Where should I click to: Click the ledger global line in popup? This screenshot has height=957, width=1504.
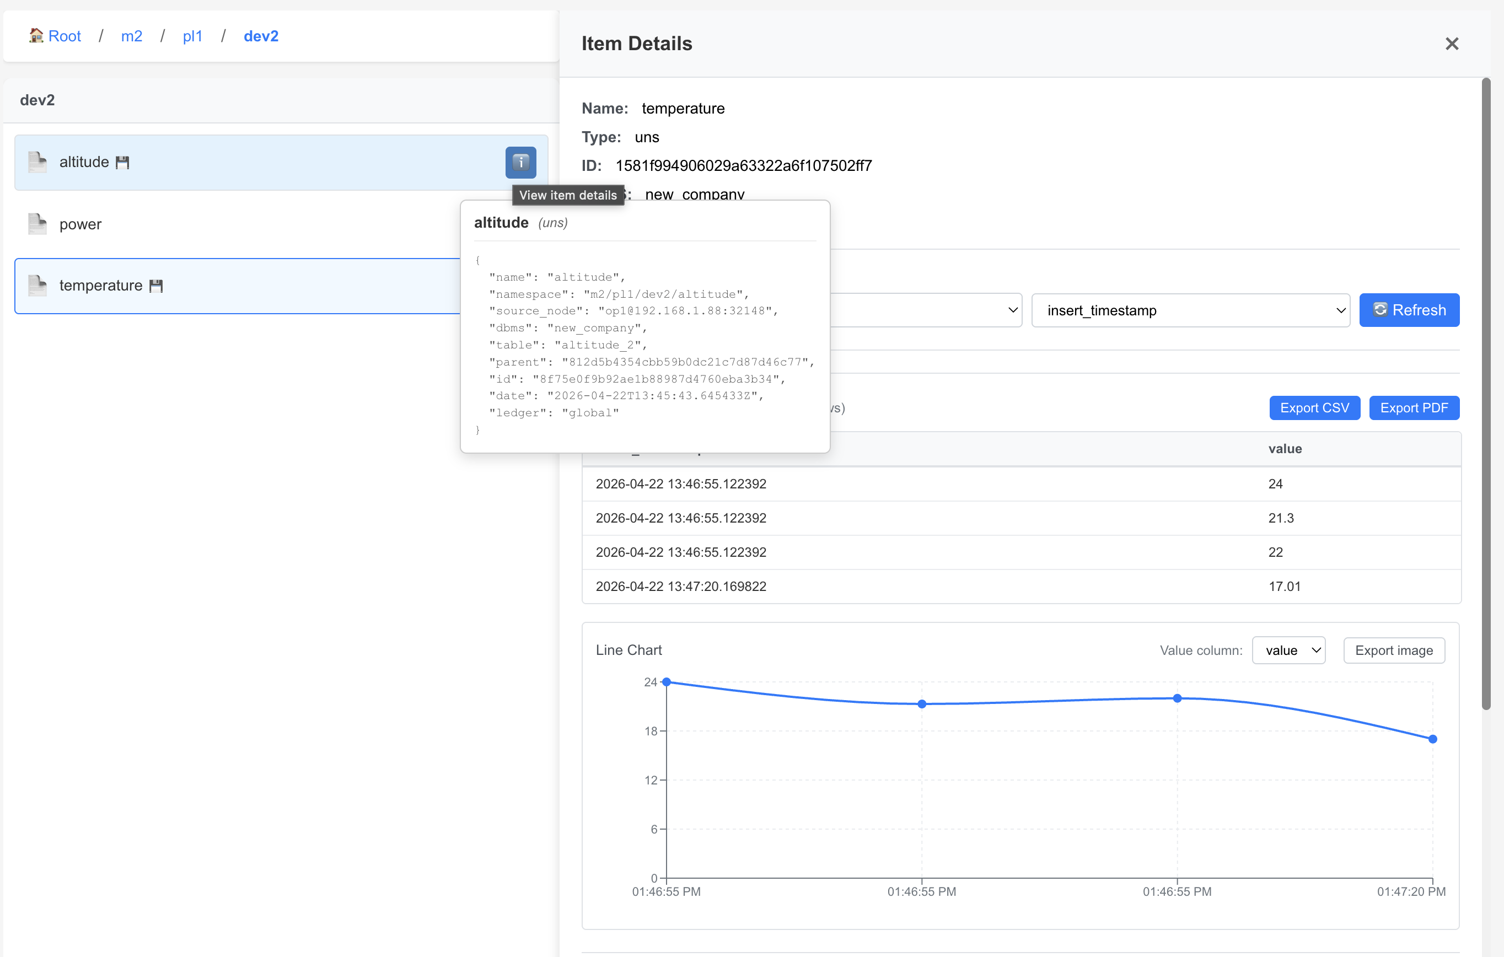[554, 412]
